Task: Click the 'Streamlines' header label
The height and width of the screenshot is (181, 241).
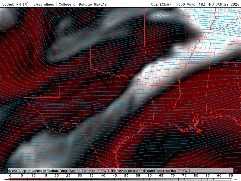Action: point(44,4)
